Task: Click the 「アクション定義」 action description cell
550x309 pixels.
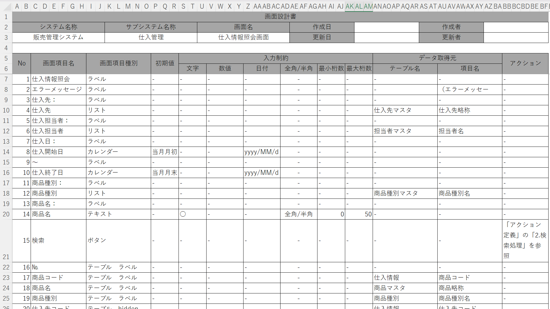Action: pyautogui.click(x=525, y=241)
